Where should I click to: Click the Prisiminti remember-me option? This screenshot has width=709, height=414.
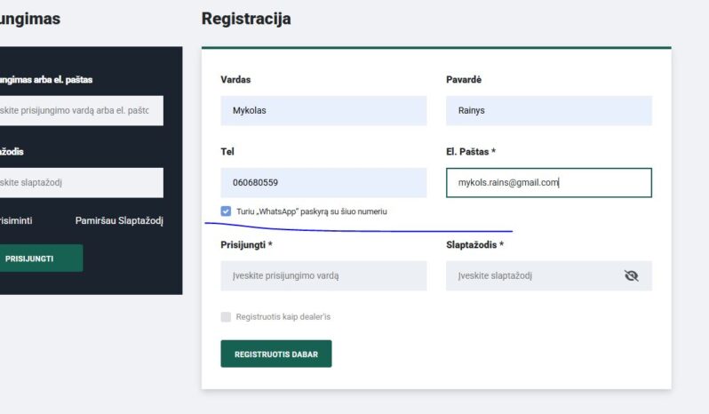[x=16, y=220]
